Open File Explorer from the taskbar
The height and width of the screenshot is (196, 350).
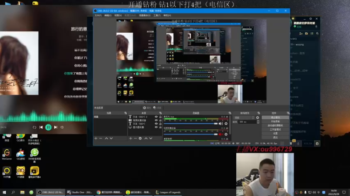tap(22, 192)
